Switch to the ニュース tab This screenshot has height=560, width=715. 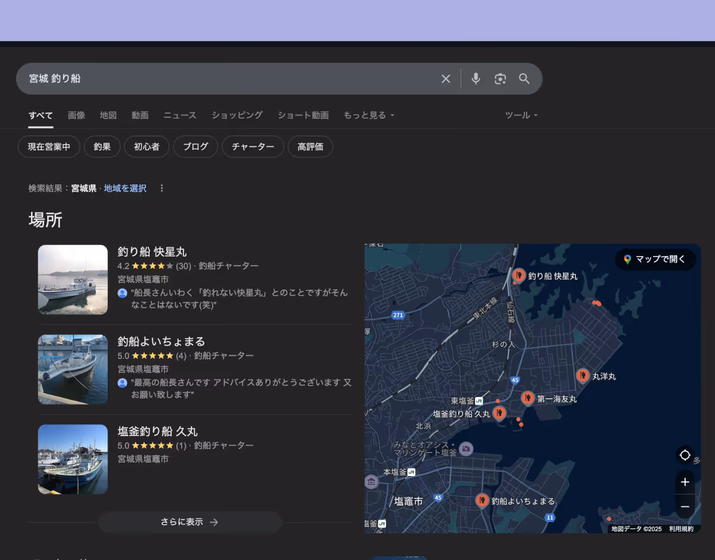point(180,115)
